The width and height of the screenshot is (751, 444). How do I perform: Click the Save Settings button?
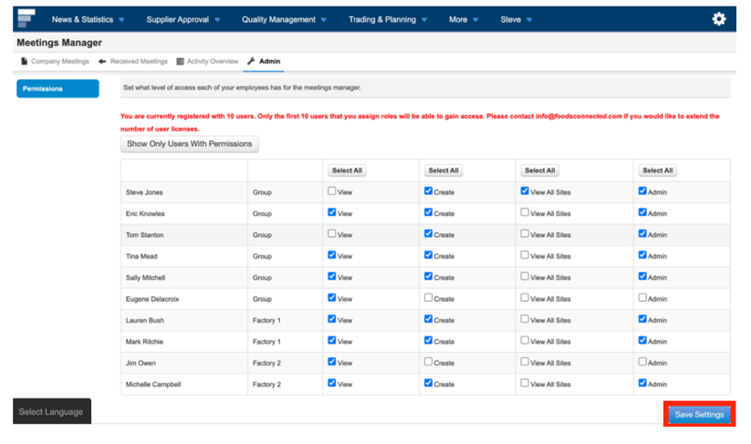coord(699,414)
